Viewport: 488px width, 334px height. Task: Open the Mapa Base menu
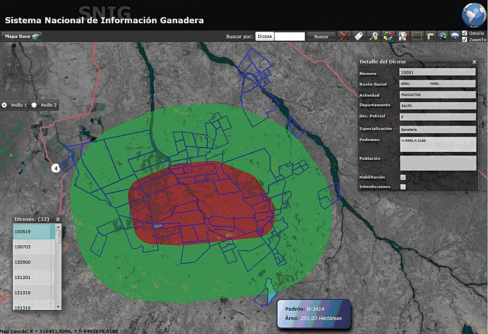click(x=22, y=36)
